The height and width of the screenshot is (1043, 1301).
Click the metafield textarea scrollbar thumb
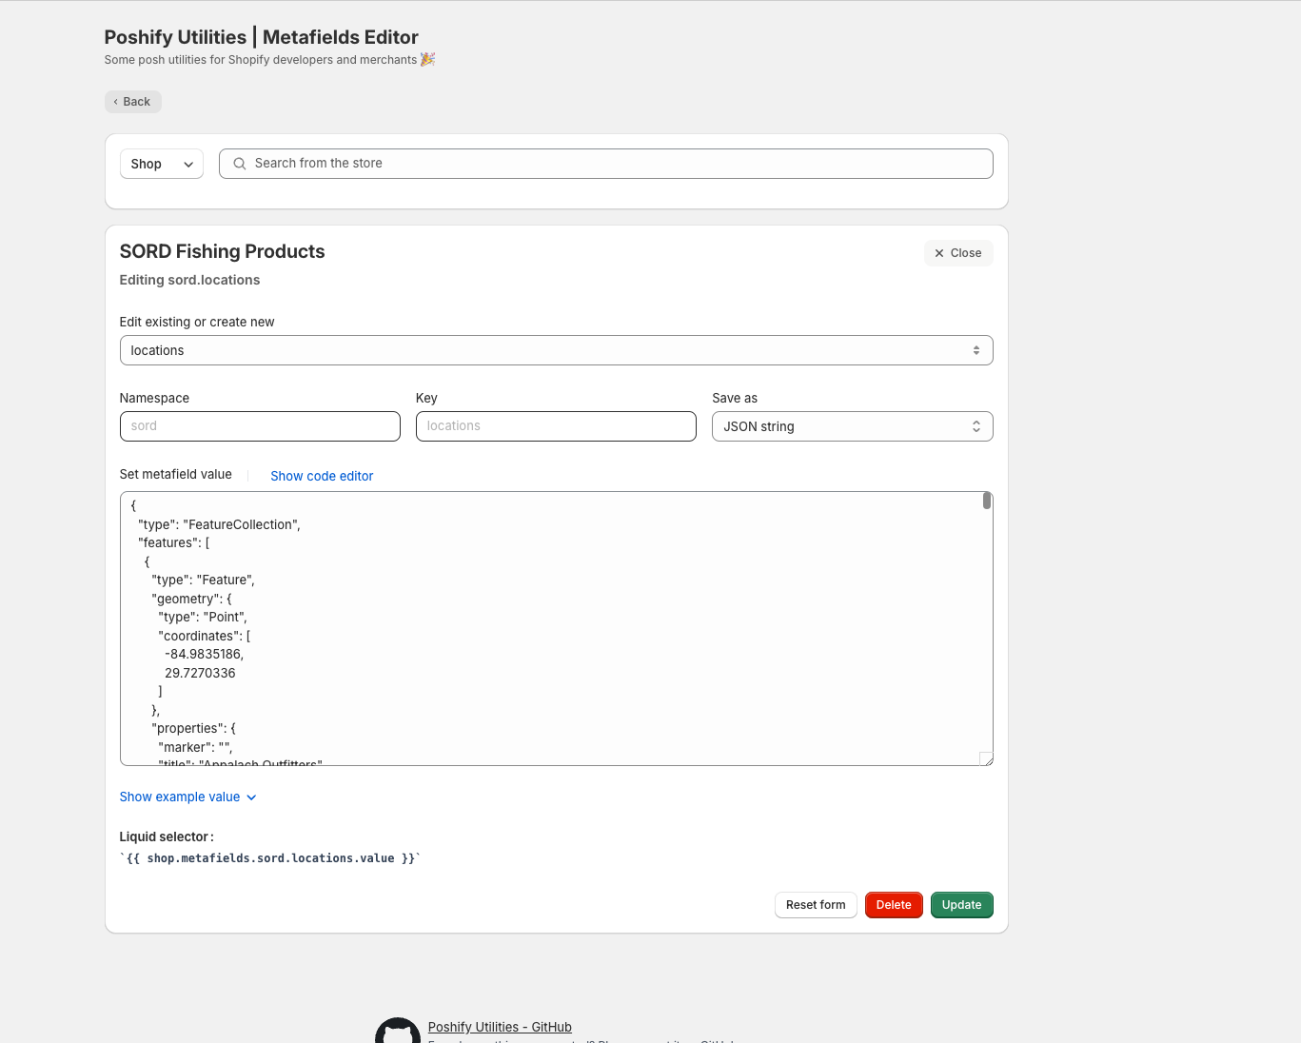(x=987, y=501)
